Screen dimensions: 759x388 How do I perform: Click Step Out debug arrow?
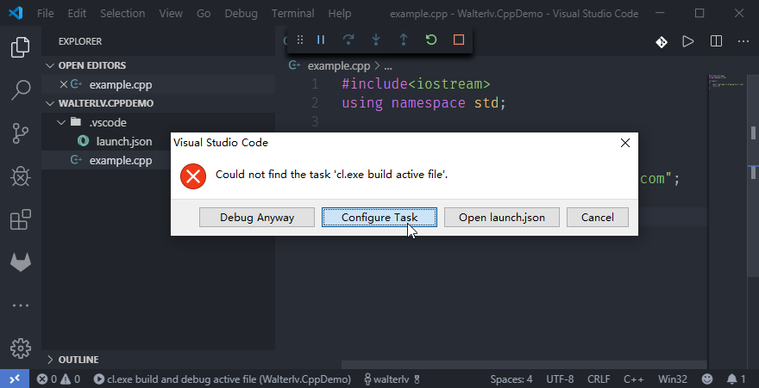(404, 40)
